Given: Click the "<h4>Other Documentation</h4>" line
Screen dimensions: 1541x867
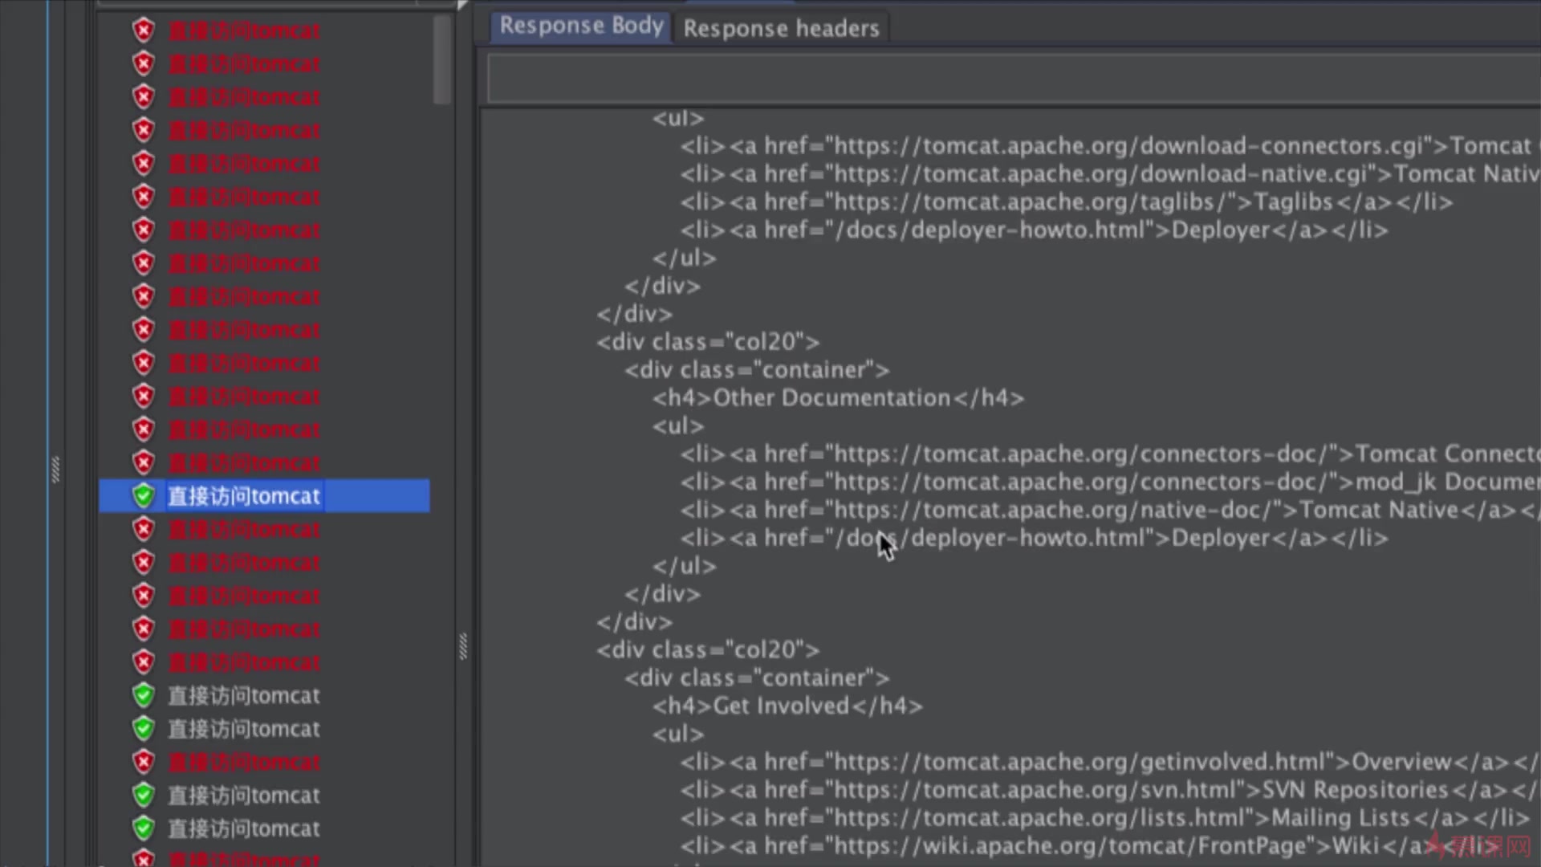Looking at the screenshot, I should coord(838,398).
